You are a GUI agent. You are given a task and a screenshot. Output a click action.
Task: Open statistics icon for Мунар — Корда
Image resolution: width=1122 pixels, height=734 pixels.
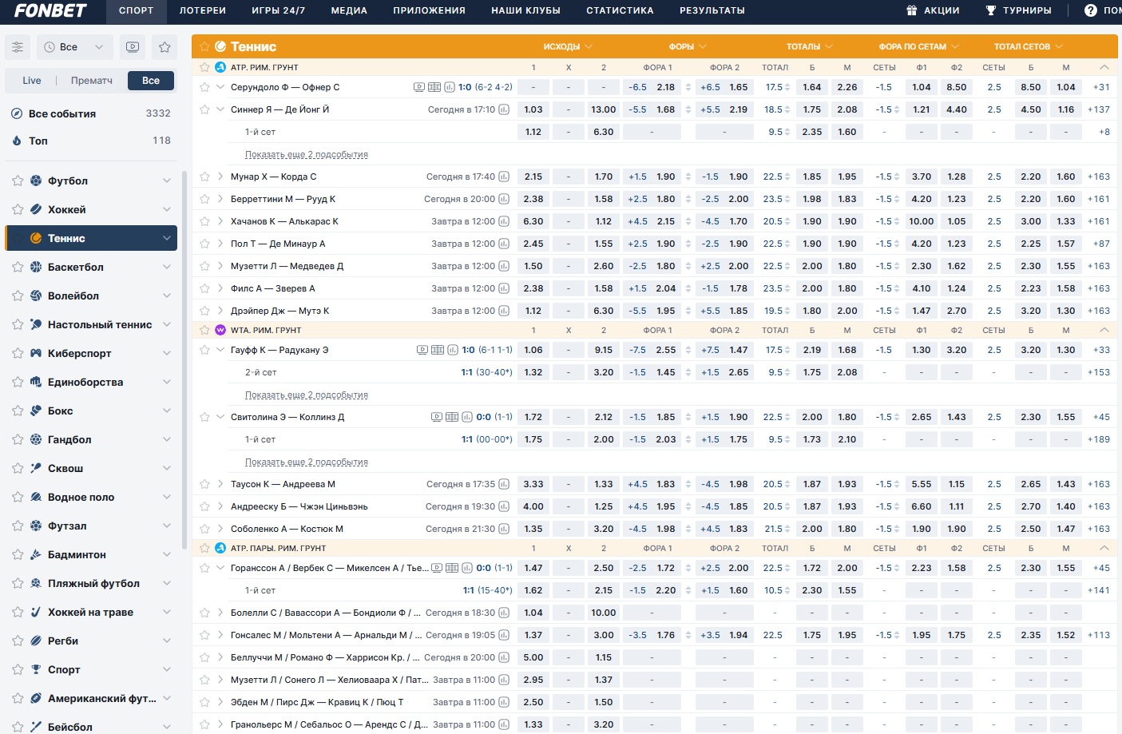click(504, 177)
